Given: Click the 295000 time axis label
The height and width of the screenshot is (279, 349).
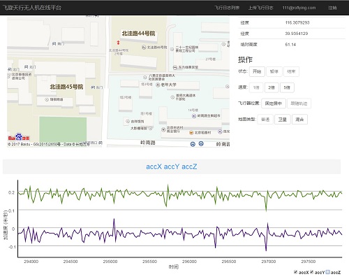Looking at the screenshot, I should point(110,262).
